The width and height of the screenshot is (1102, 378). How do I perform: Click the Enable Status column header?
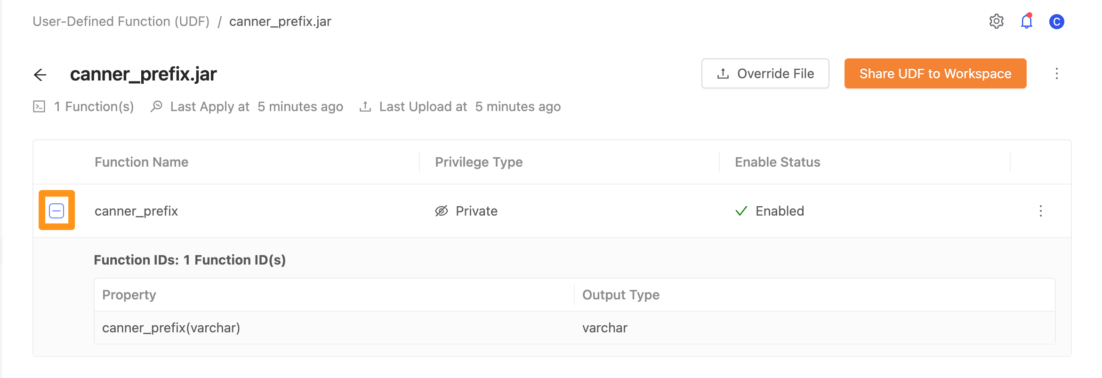coord(778,162)
